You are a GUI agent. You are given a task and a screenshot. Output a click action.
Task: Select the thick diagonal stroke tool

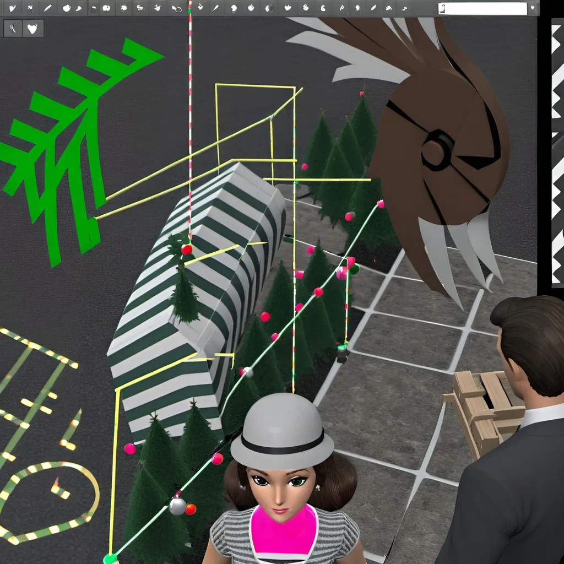pyautogui.click(x=47, y=8)
